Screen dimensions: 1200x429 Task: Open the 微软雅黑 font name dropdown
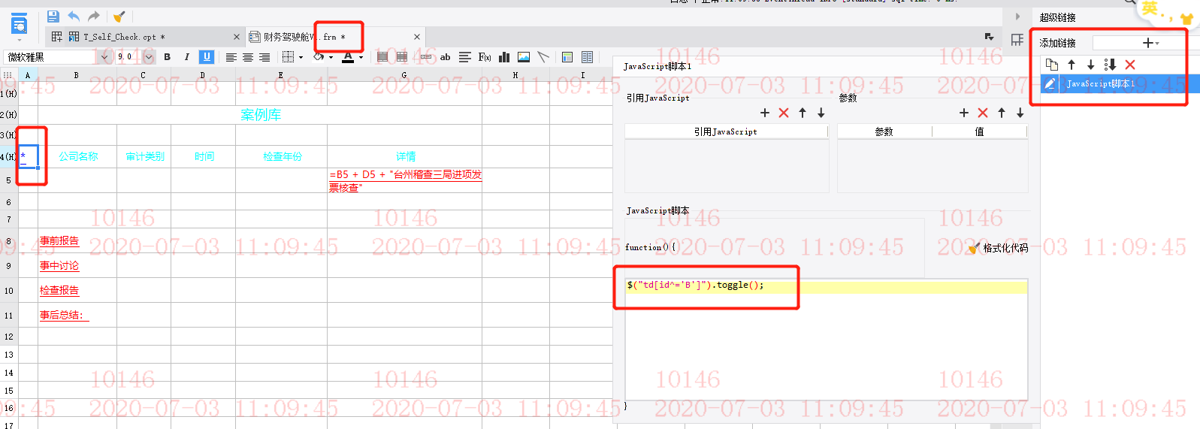[104, 57]
